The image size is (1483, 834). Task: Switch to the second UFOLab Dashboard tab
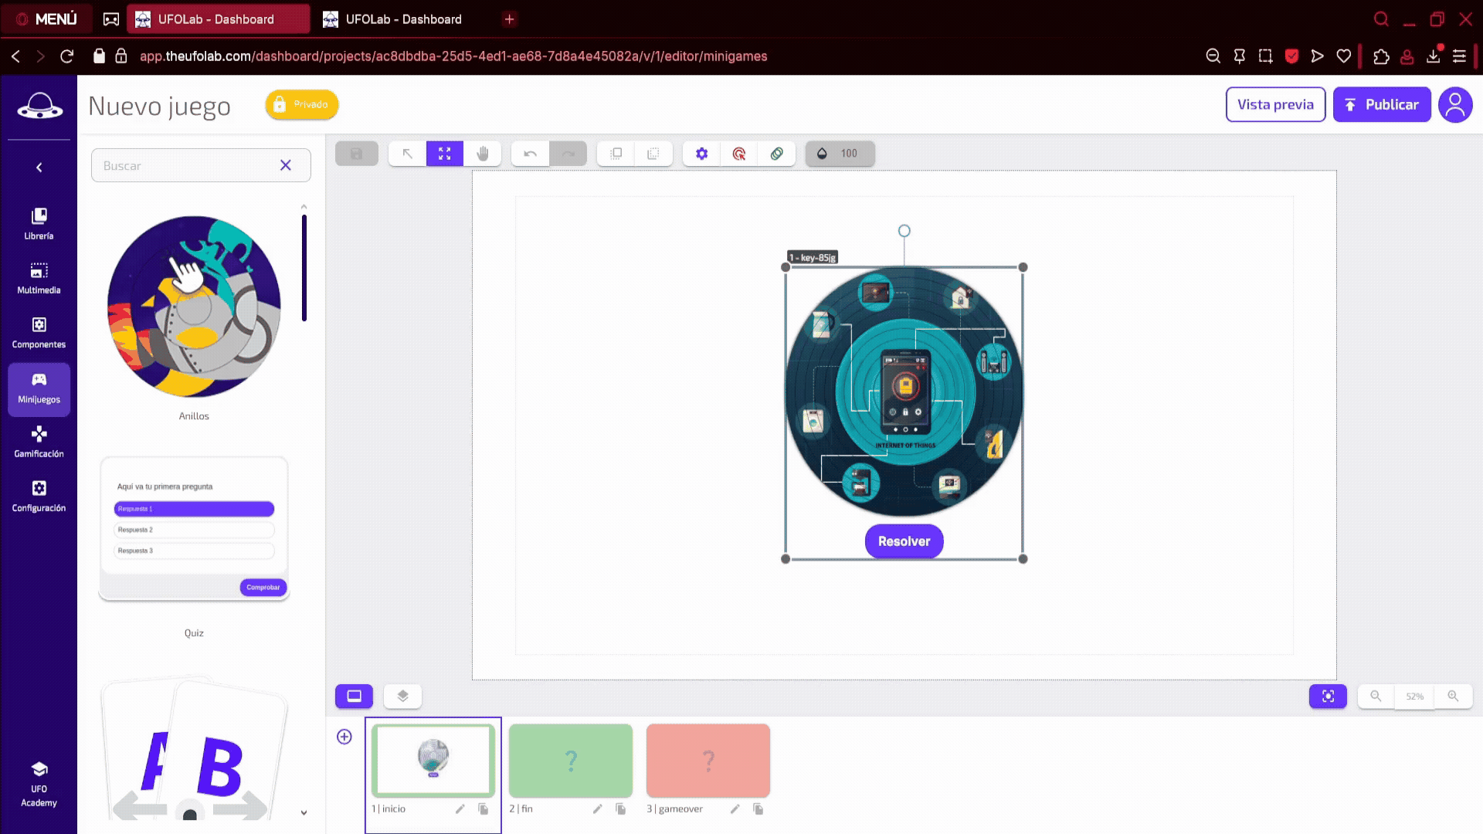pyautogui.click(x=403, y=19)
